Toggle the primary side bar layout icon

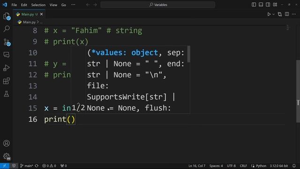point(254,5)
